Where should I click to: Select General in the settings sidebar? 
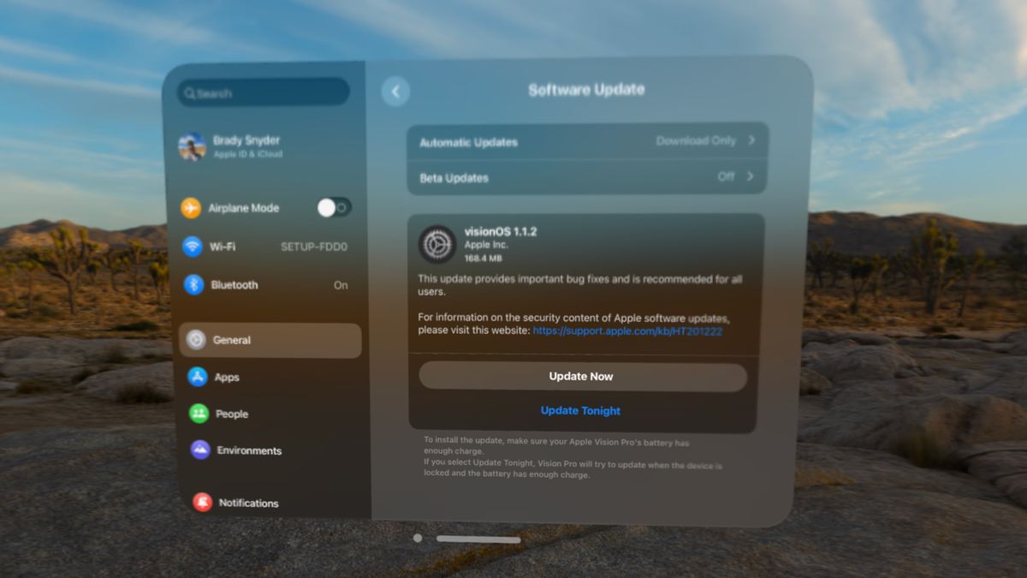click(x=270, y=340)
